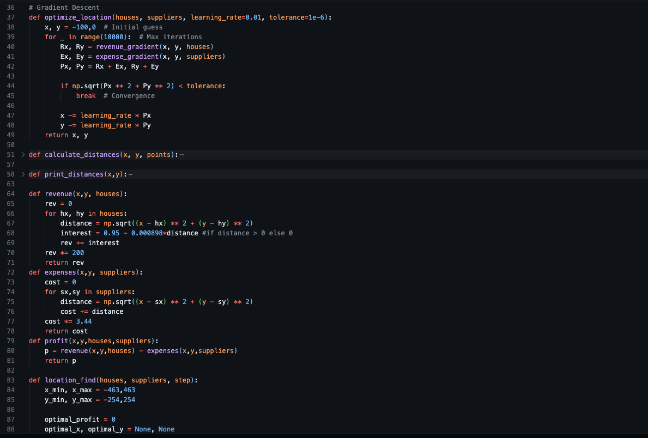Click the x_min, x_max assignment line

tap(90, 390)
